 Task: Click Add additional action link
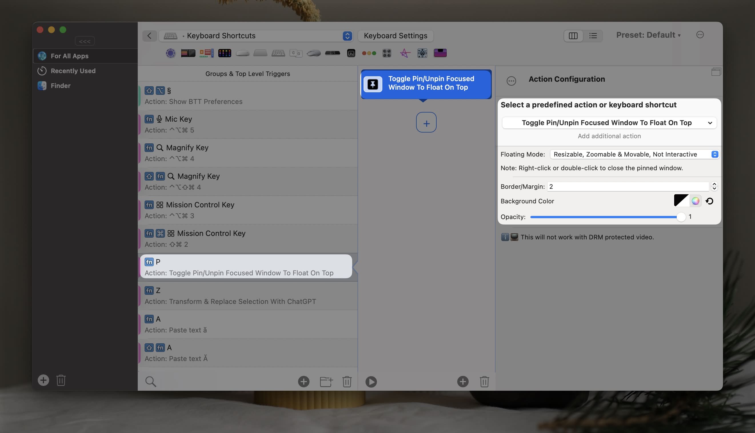609,136
